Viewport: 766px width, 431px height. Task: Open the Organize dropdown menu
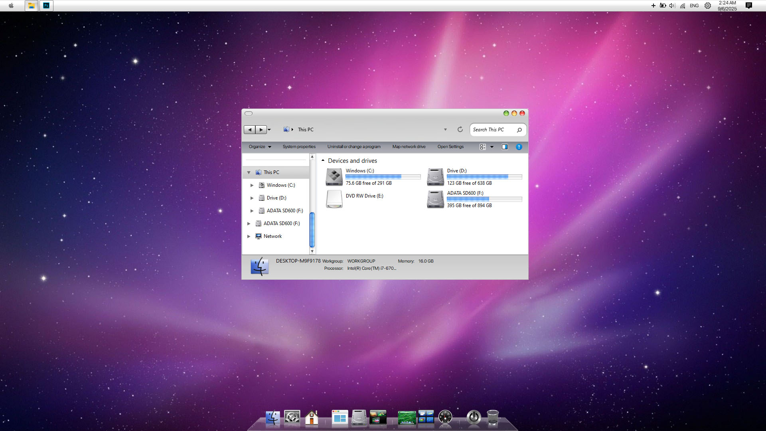pos(260,147)
